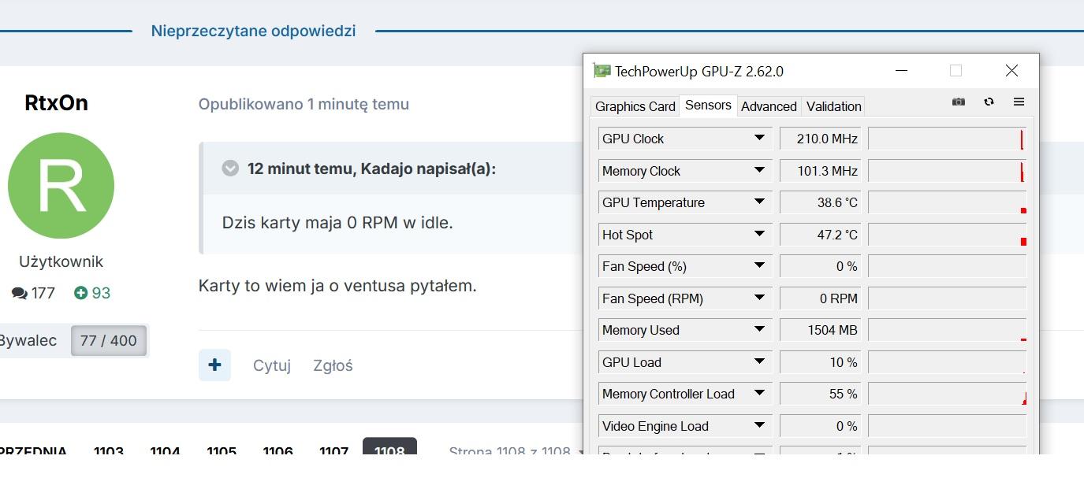Open the GPU-Z hamburger menu
The image size is (1084, 489).
pos(1019,102)
